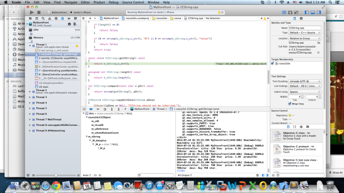Switch to the Version editor
This screenshot has width=344, height=193.
point(296,12)
